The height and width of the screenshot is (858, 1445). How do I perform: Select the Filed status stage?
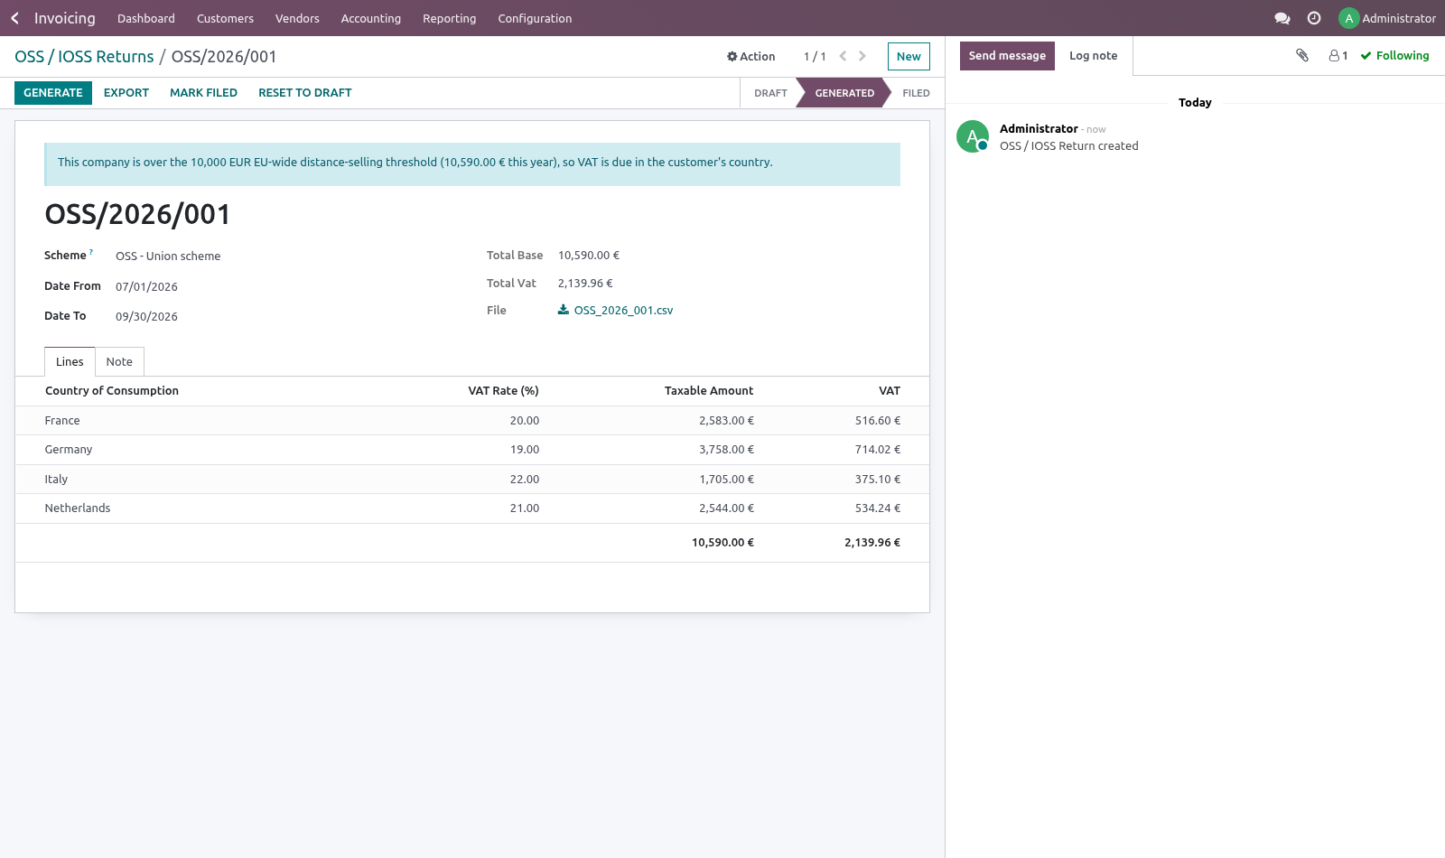tap(916, 93)
